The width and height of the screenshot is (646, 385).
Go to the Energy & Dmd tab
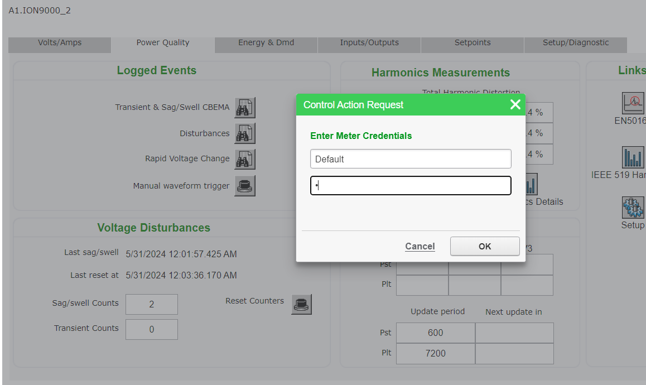point(266,43)
